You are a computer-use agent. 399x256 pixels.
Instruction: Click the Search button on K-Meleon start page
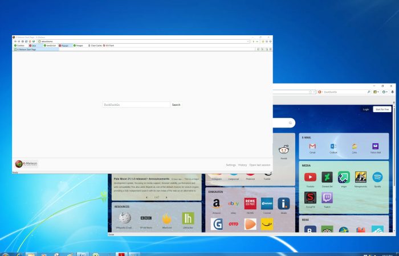176,105
